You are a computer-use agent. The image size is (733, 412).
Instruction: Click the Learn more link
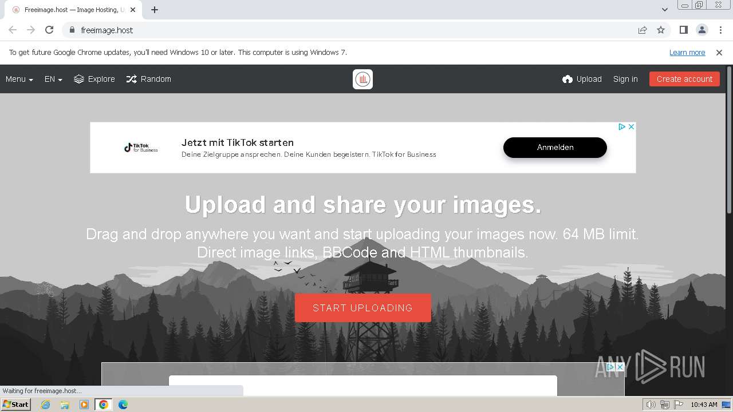coord(687,52)
